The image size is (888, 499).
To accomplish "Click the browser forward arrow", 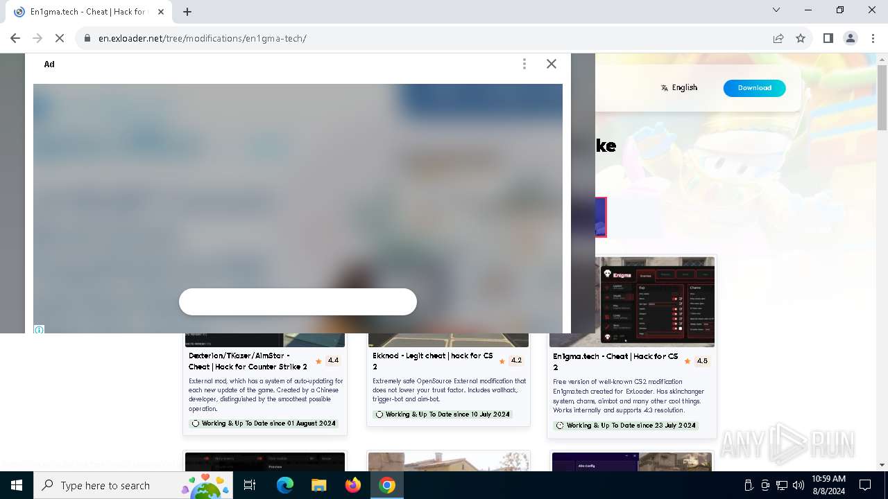I will pyautogui.click(x=37, y=38).
